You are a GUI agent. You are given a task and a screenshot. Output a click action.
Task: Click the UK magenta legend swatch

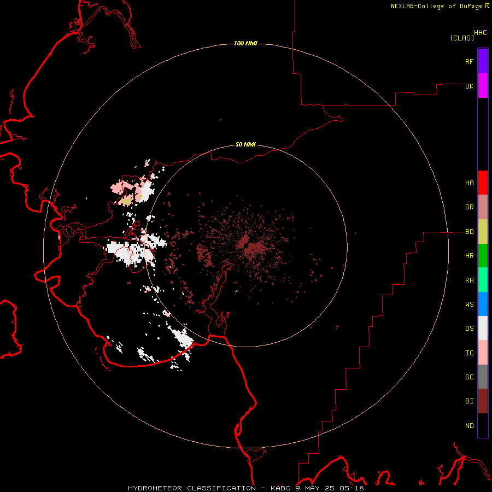pyautogui.click(x=483, y=86)
